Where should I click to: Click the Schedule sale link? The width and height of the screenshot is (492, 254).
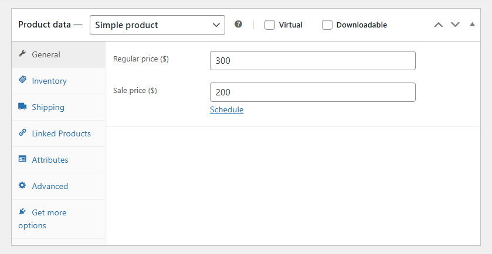(226, 109)
